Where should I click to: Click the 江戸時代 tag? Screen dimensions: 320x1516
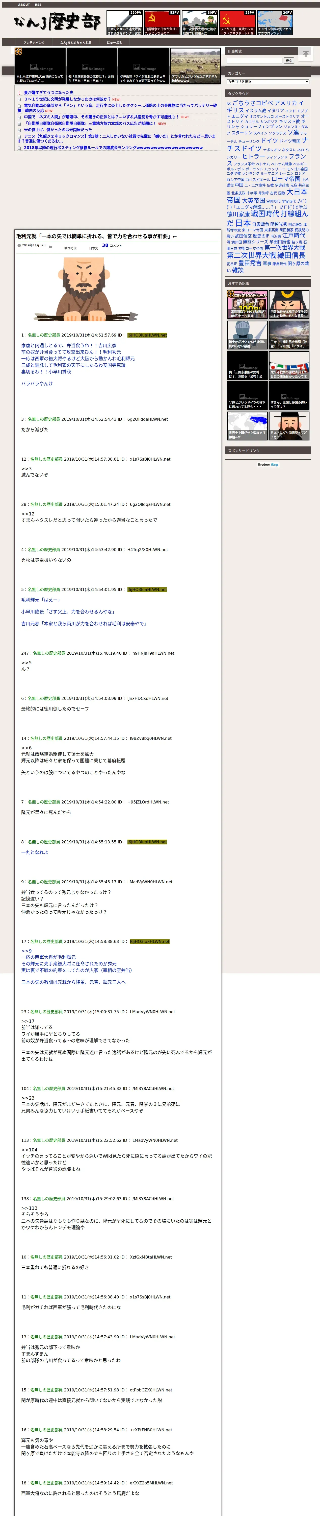294,235
